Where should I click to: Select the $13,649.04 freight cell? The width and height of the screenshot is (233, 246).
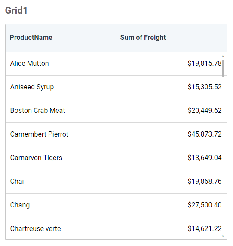click(x=205, y=158)
